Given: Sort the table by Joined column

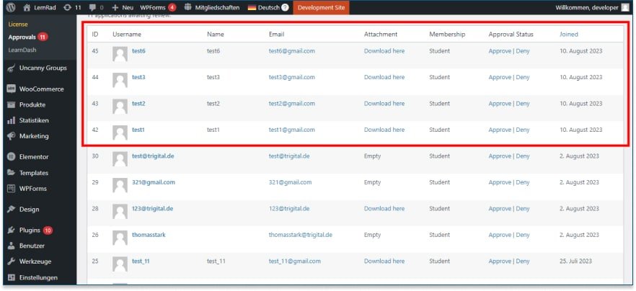Looking at the screenshot, I should [x=569, y=35].
